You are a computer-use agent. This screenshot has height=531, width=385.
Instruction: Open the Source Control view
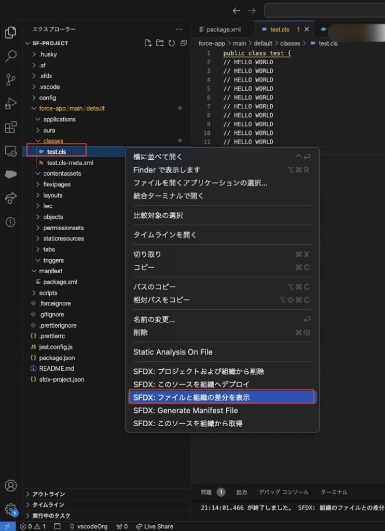click(x=10, y=79)
